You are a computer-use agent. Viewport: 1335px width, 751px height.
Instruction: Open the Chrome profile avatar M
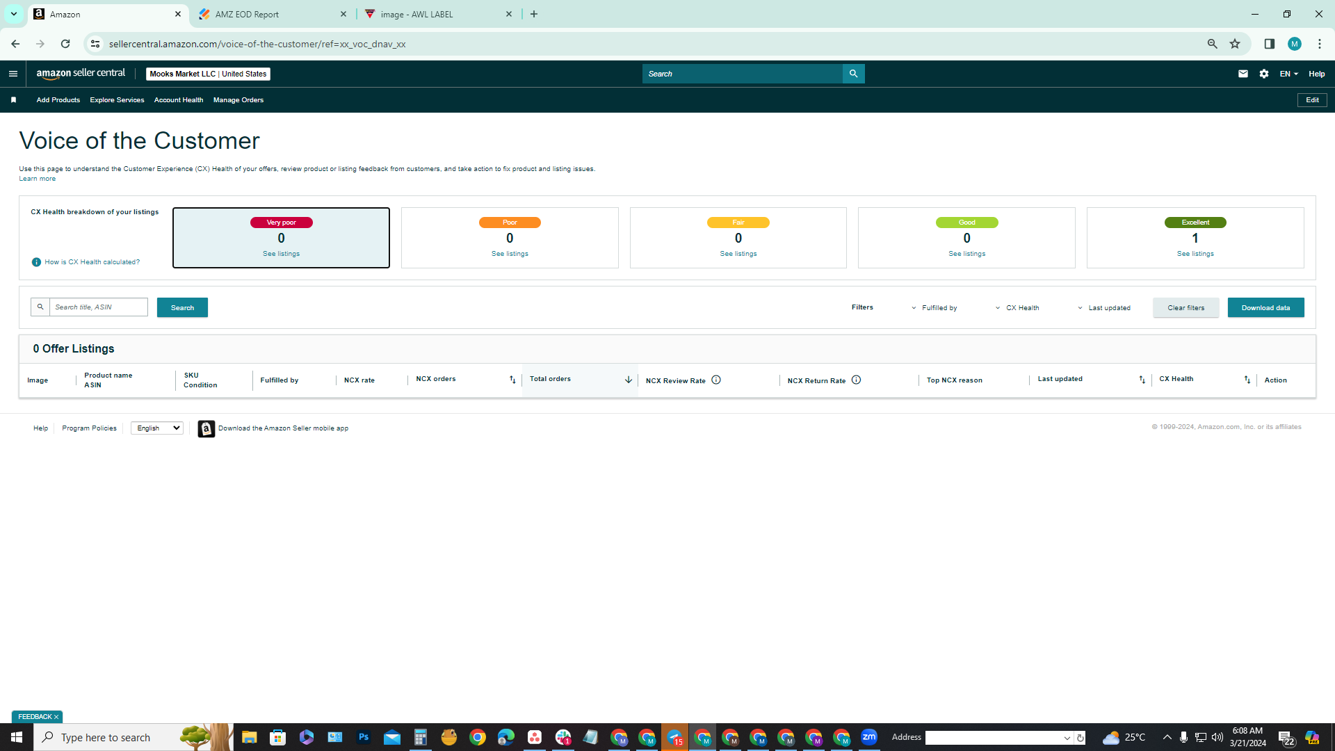1295,44
